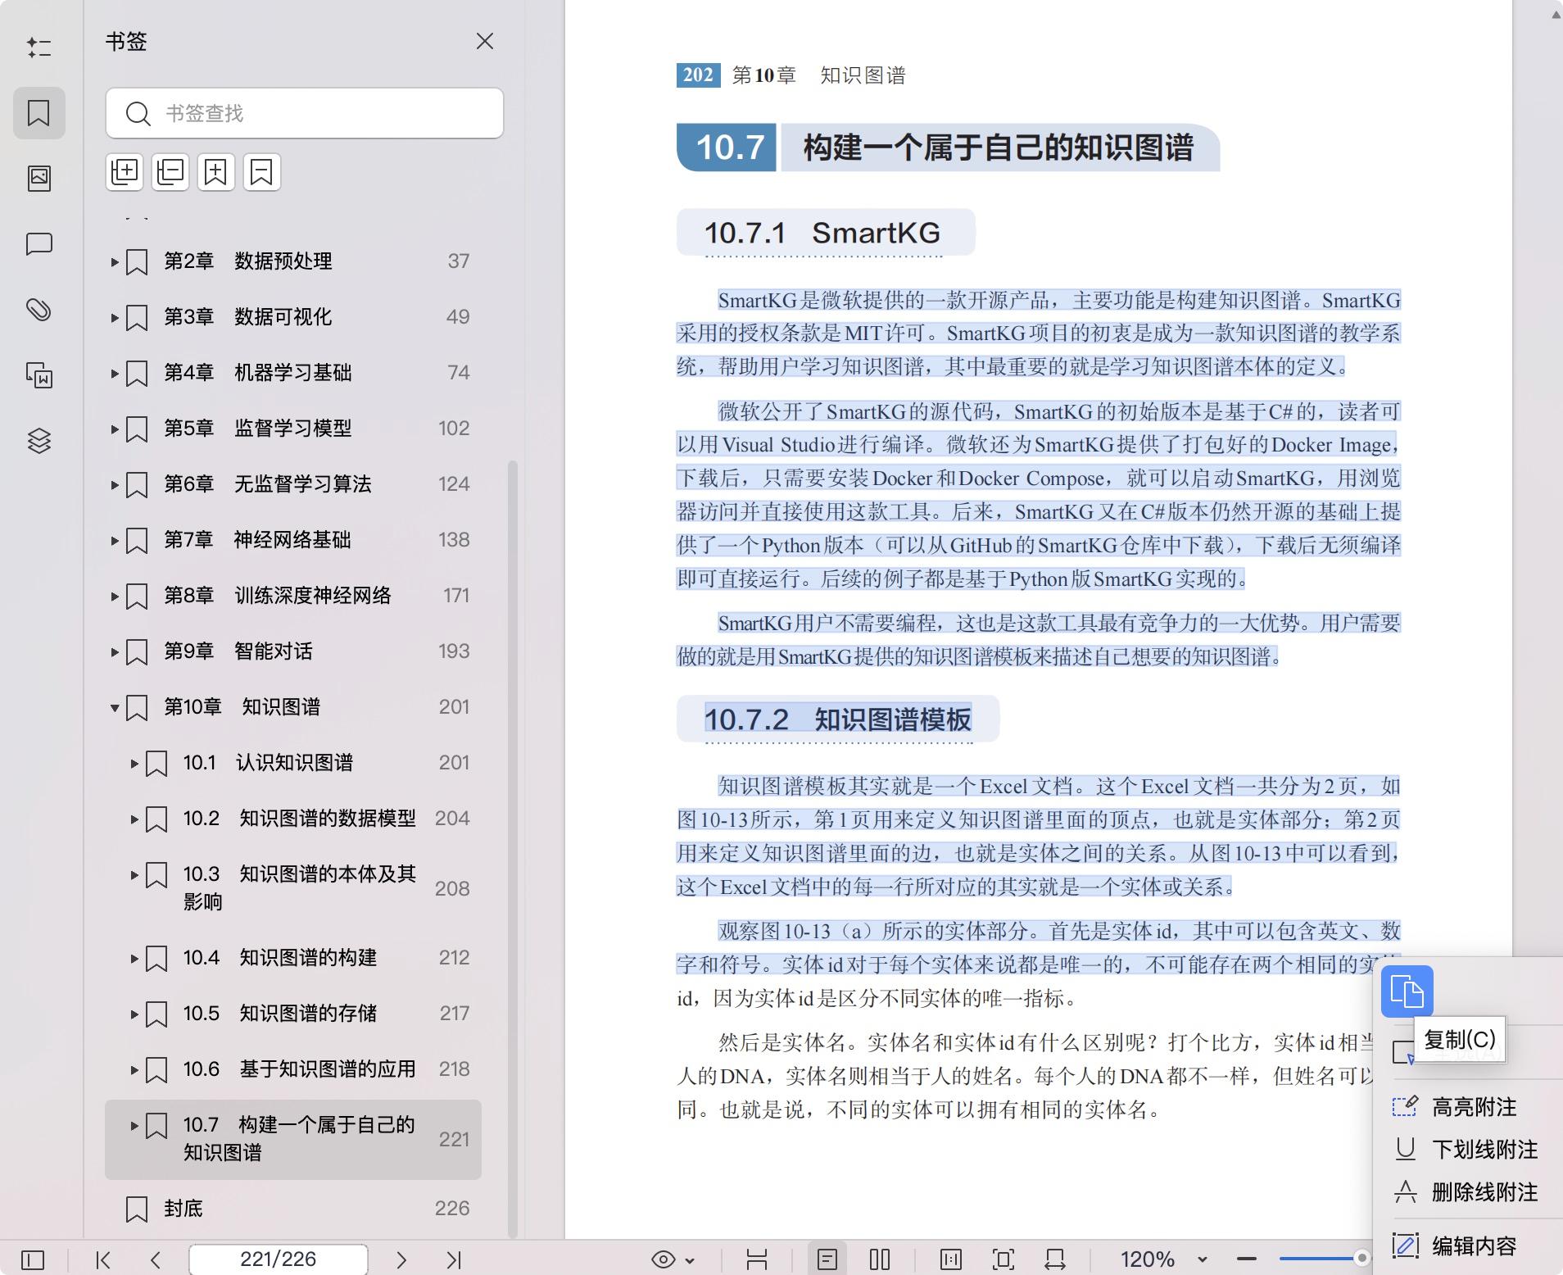Viewport: 1563px width, 1275px height.
Task: Go to previous page arrow
Action: click(x=156, y=1259)
